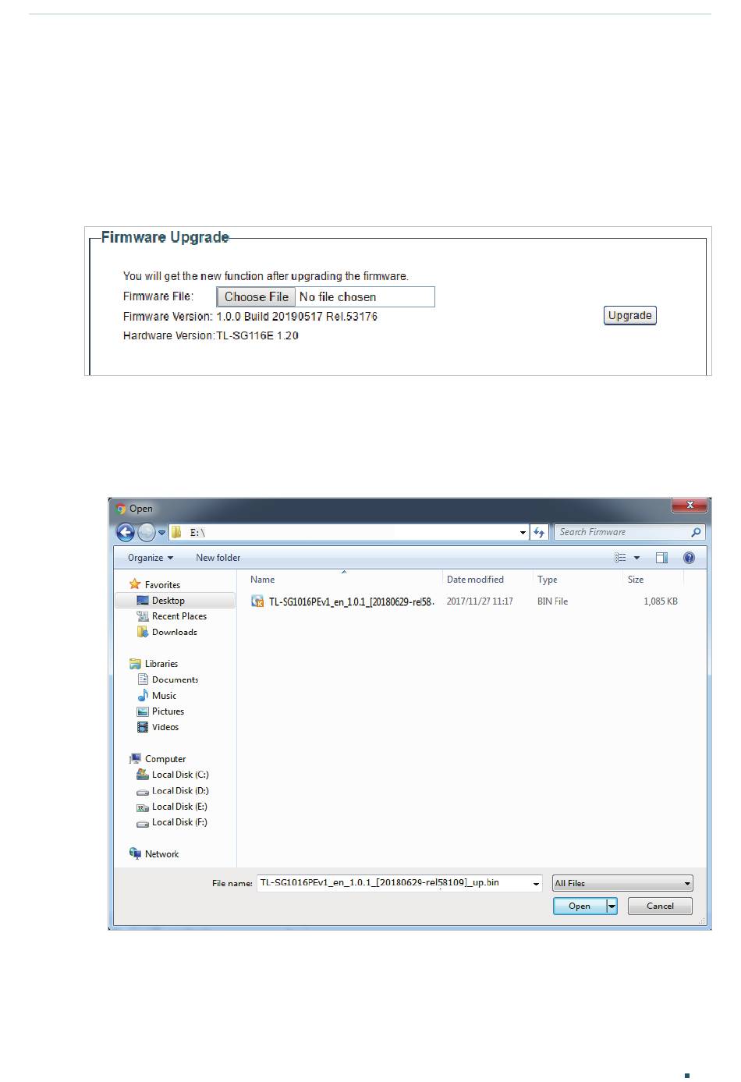
Task: Open the Pictures library
Action: point(168,711)
